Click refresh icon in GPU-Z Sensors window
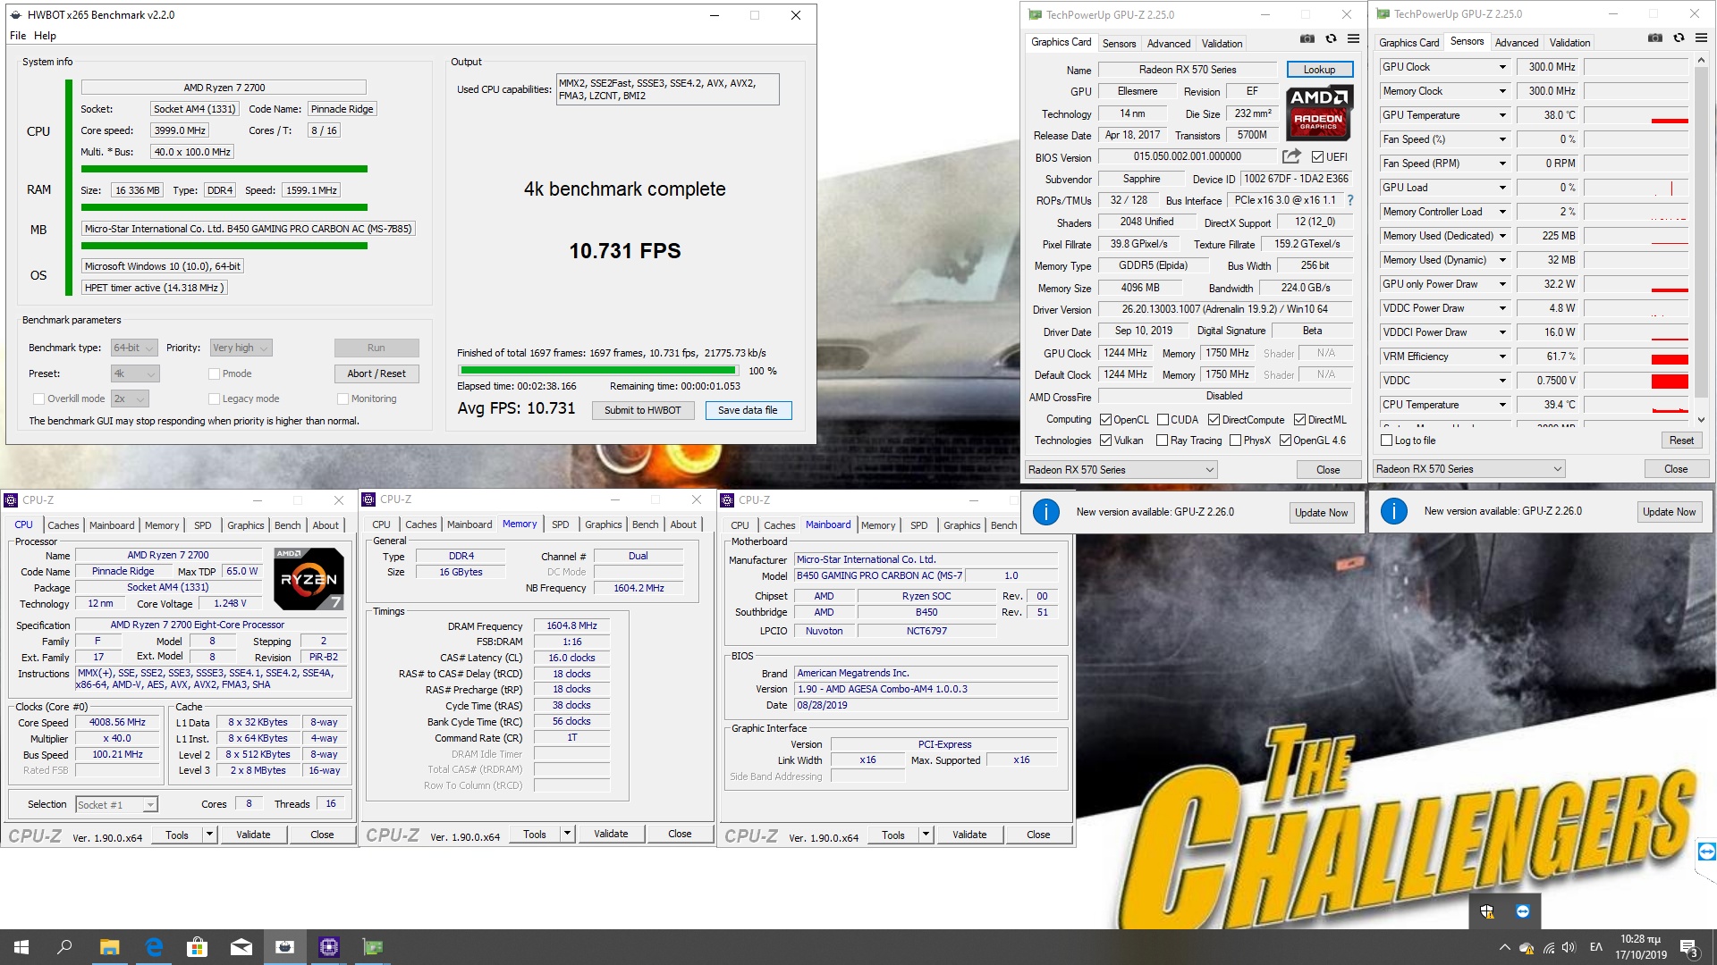1717x965 pixels. click(1679, 38)
